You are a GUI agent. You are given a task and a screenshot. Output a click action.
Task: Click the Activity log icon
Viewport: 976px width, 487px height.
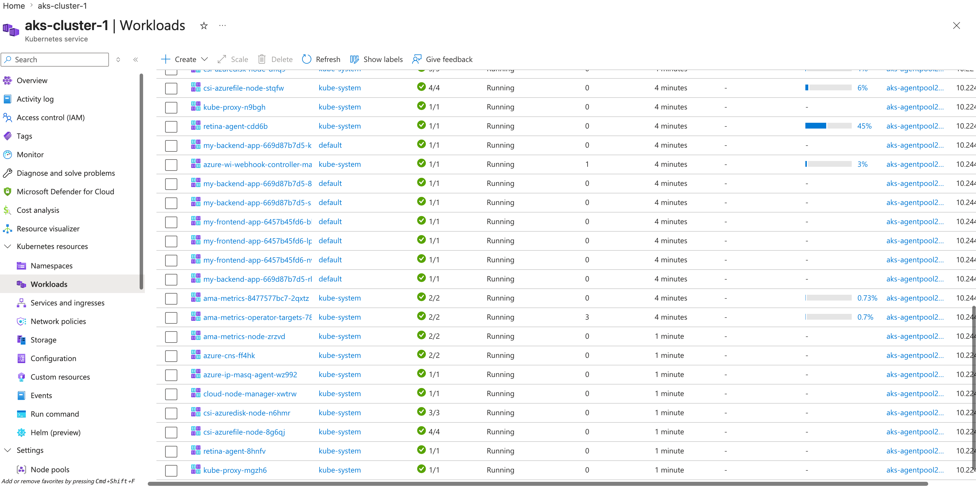[8, 99]
